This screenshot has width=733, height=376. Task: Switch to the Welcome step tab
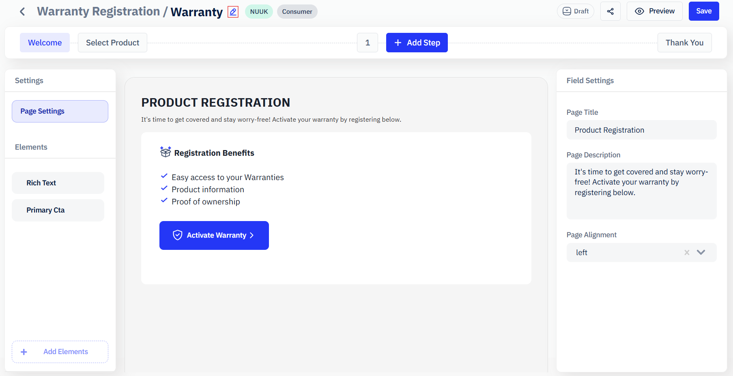tap(45, 43)
